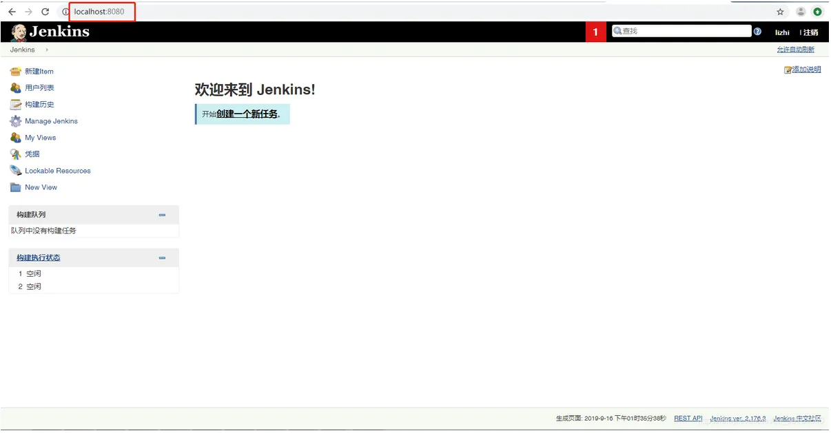831x433 pixels.
Task: Open 用户列表 from sidebar
Action: 39,88
